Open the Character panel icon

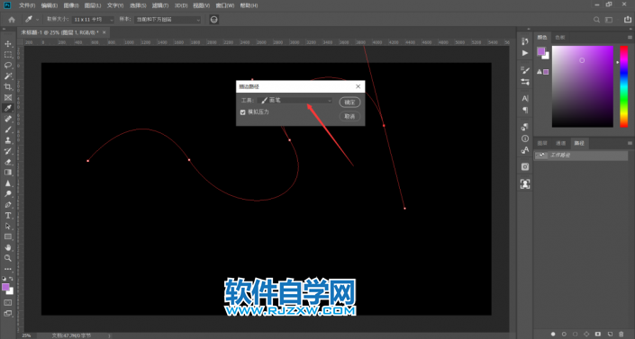click(x=525, y=98)
